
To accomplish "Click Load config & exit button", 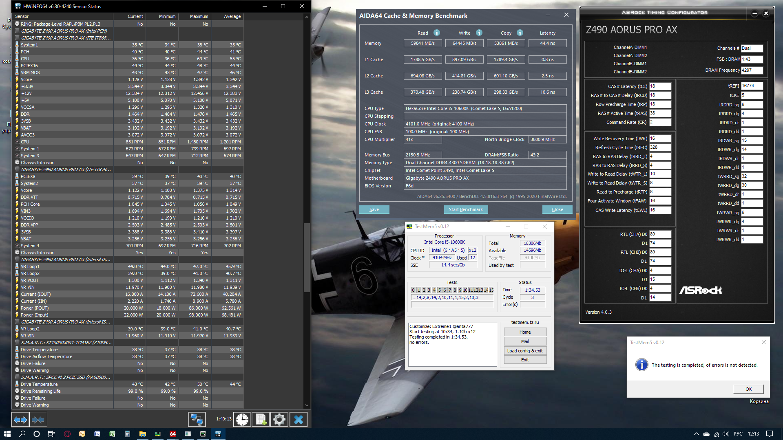I will (x=525, y=351).
